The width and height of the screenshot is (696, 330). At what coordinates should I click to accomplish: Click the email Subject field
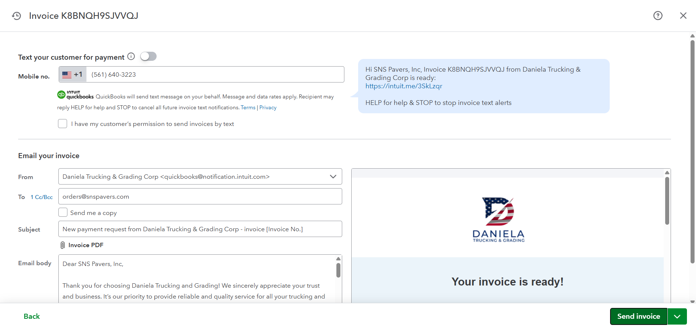tap(200, 229)
